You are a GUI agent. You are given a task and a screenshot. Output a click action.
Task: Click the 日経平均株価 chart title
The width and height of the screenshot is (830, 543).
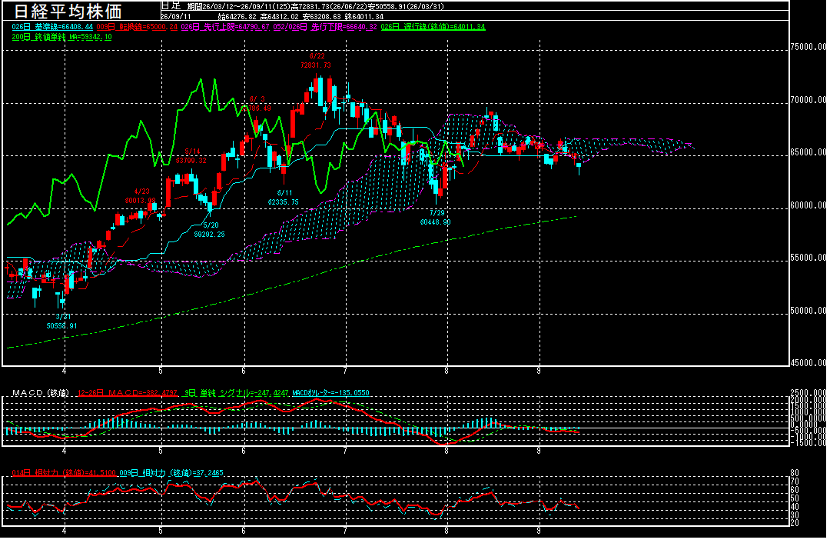[67, 11]
